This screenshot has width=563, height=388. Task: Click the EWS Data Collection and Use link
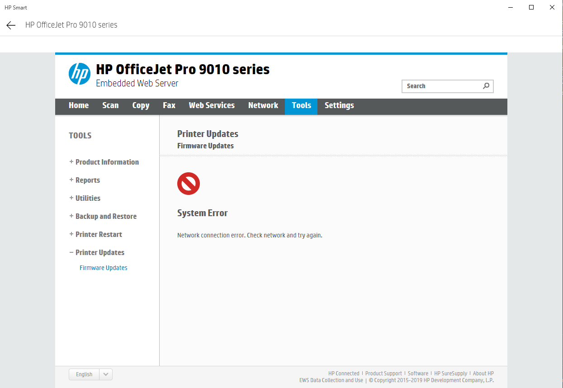(x=331, y=380)
